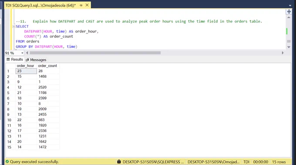Viewport: 296px width, 165px height.
Task: Click the DESKTOP-S31S05N\SQLEXPRESS server status
Action: [153, 162]
